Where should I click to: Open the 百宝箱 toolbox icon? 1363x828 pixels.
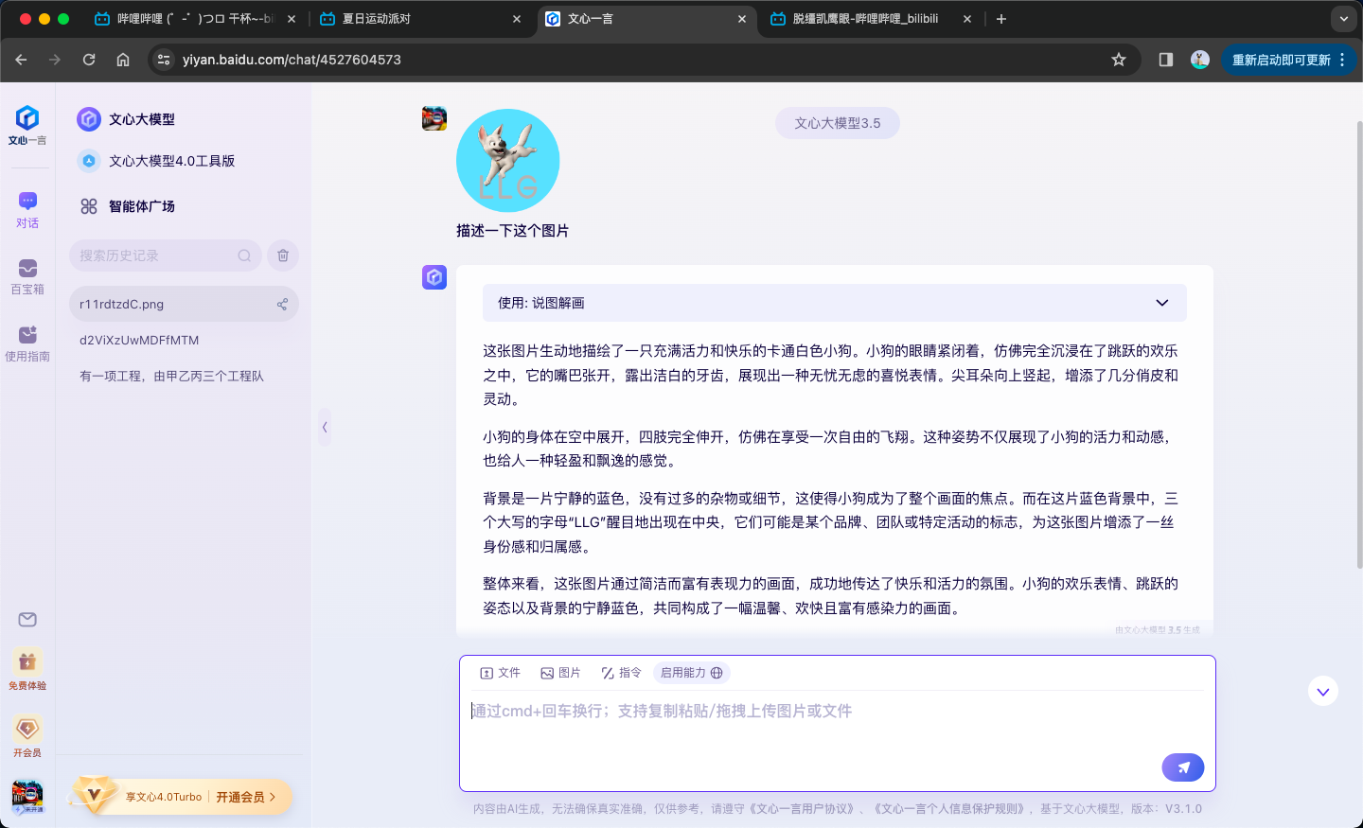pyautogui.click(x=27, y=276)
